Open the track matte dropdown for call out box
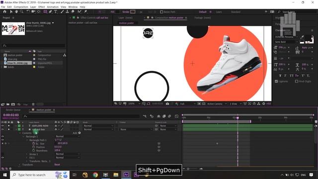Screen dimensions: 318x179 click(136, 129)
